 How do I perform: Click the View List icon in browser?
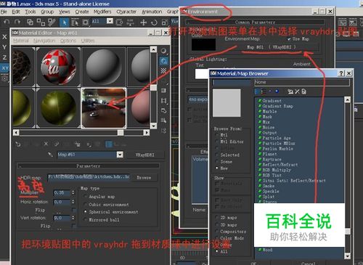(258, 91)
